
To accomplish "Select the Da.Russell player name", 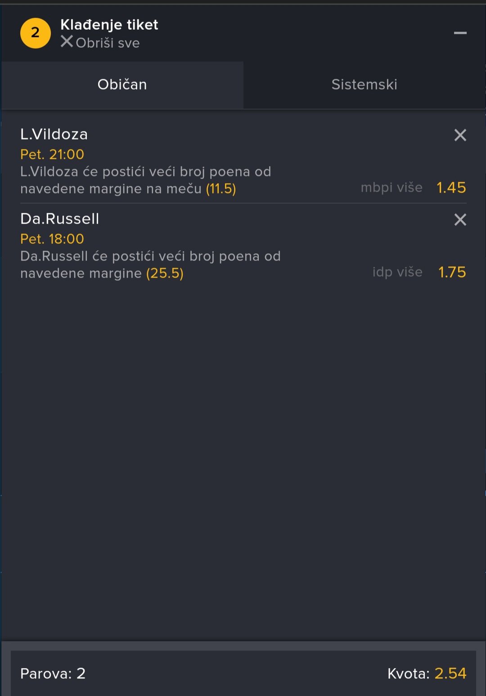I will [x=59, y=219].
